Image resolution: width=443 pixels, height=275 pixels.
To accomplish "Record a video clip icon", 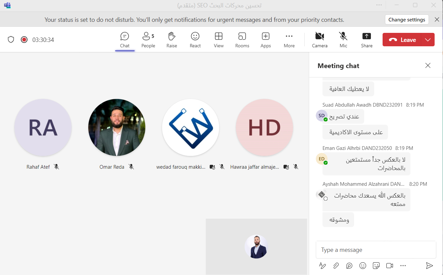I will 390,266.
